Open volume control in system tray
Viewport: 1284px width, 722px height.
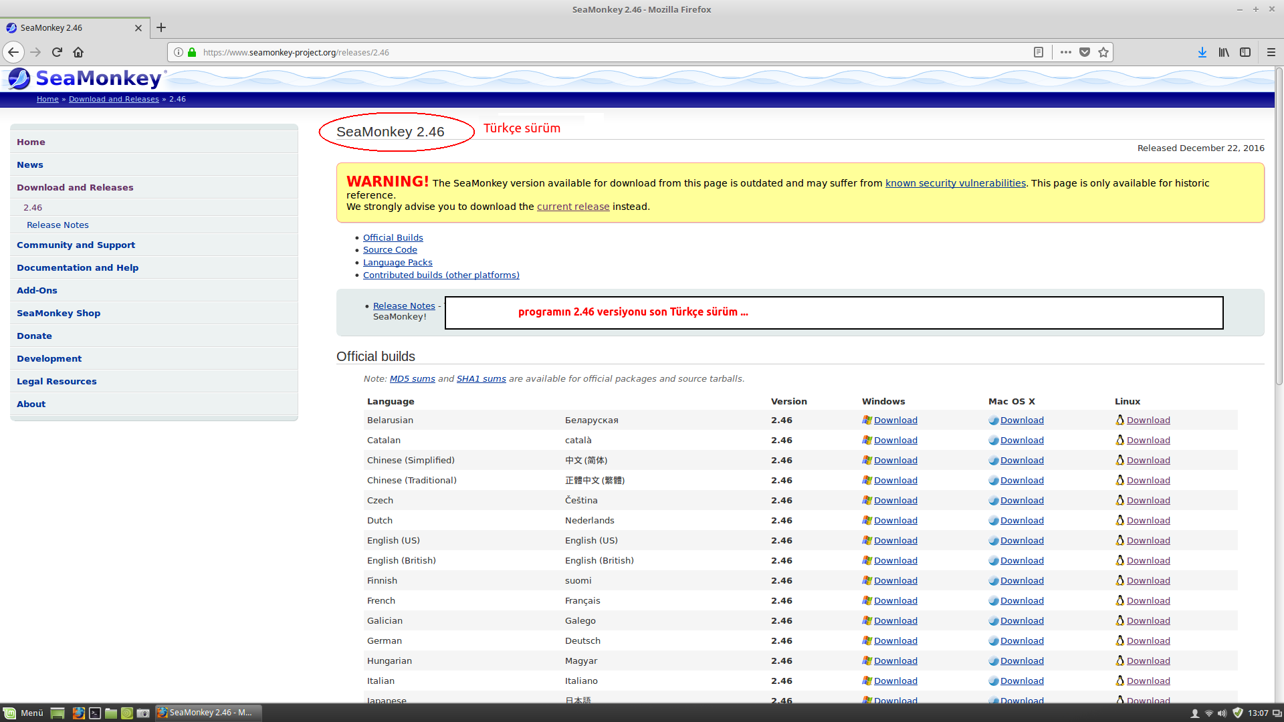tap(1222, 713)
